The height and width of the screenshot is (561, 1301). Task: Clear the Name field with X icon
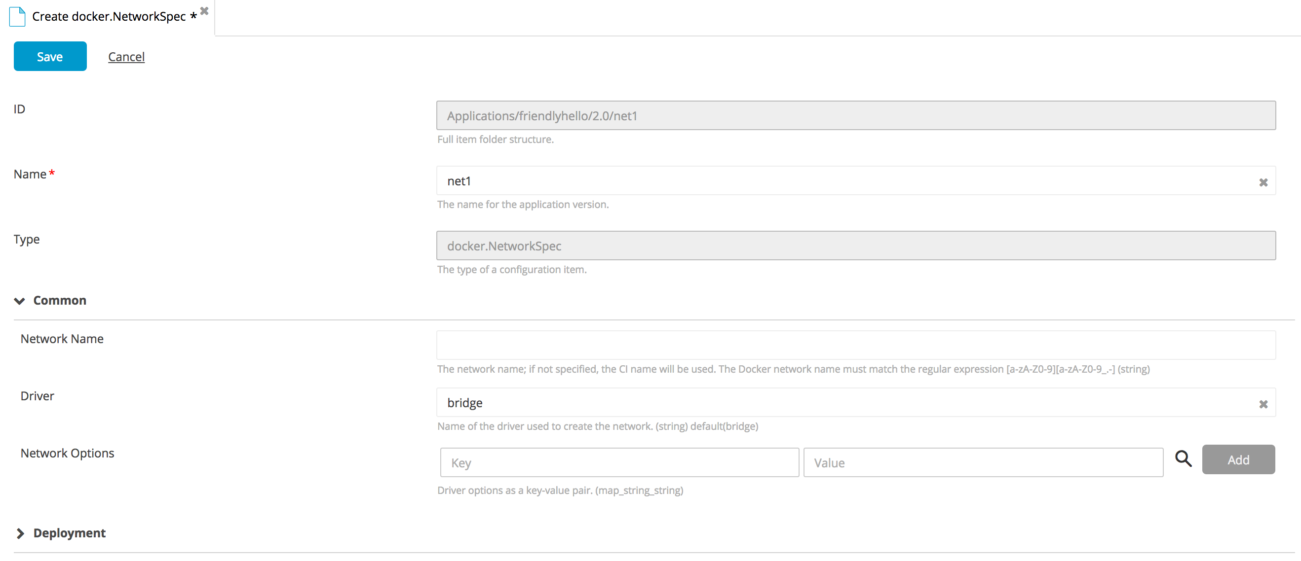1263,182
